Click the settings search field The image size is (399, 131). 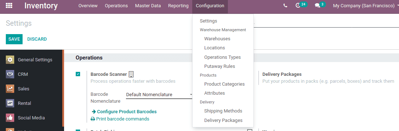[x=326, y=23]
